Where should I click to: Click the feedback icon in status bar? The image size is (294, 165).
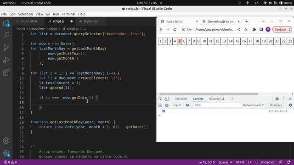[281, 162]
